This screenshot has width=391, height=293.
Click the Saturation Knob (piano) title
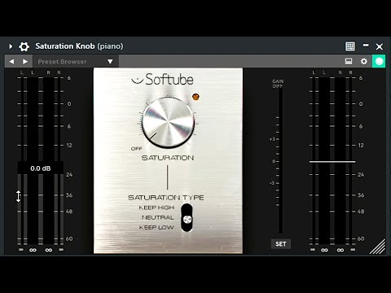point(79,46)
